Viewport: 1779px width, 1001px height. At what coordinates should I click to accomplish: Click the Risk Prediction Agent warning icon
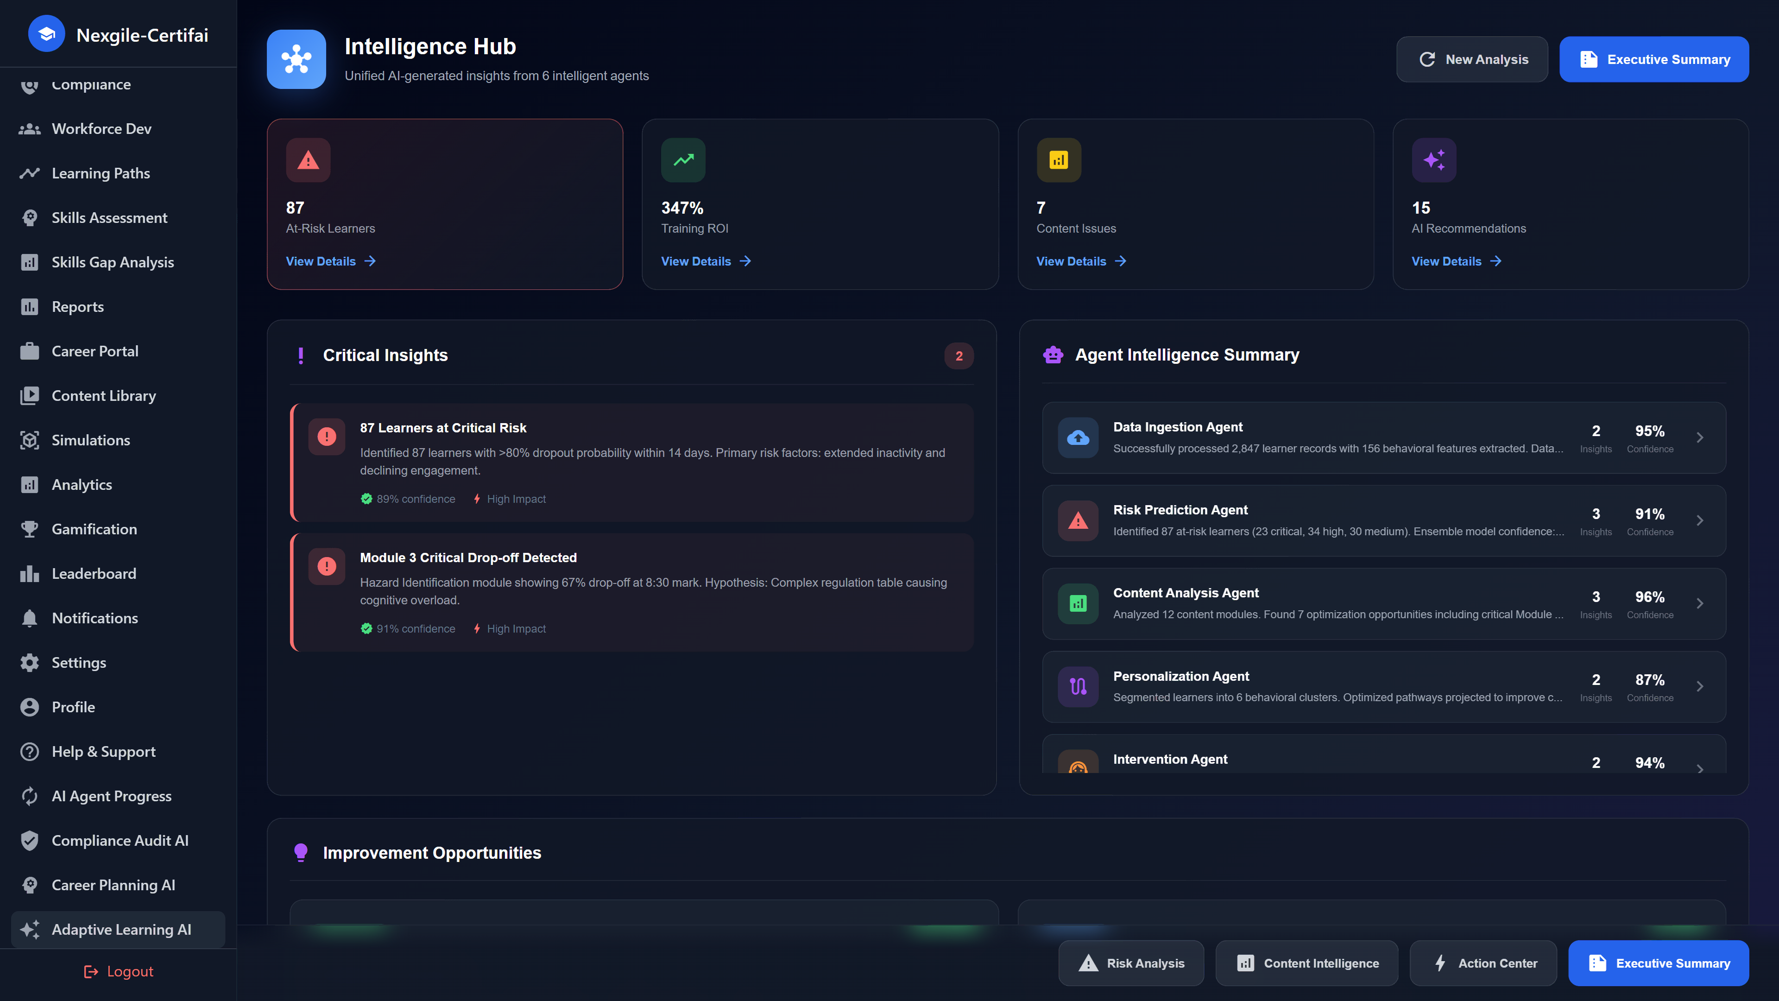(x=1077, y=520)
